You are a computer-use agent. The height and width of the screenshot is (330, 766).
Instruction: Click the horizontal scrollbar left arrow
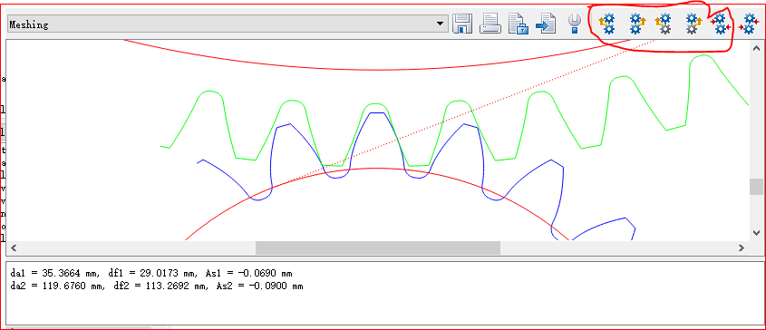tap(14, 247)
